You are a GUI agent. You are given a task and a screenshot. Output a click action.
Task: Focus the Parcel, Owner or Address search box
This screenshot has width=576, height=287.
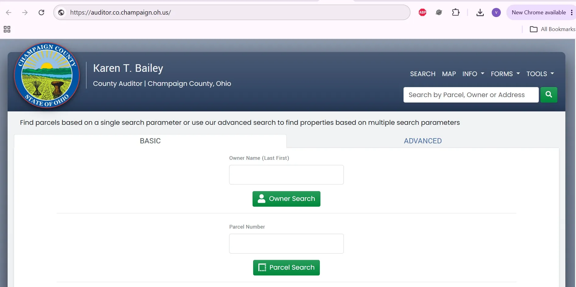(x=471, y=95)
